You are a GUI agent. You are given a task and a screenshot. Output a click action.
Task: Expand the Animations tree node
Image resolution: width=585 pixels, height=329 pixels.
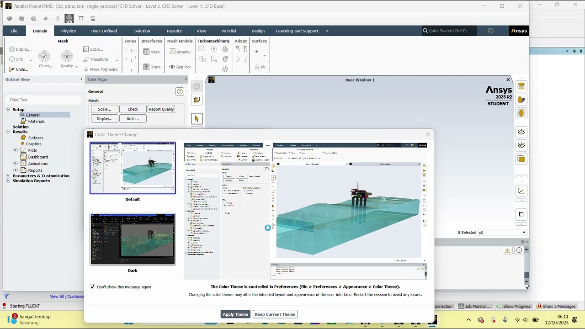(16, 164)
